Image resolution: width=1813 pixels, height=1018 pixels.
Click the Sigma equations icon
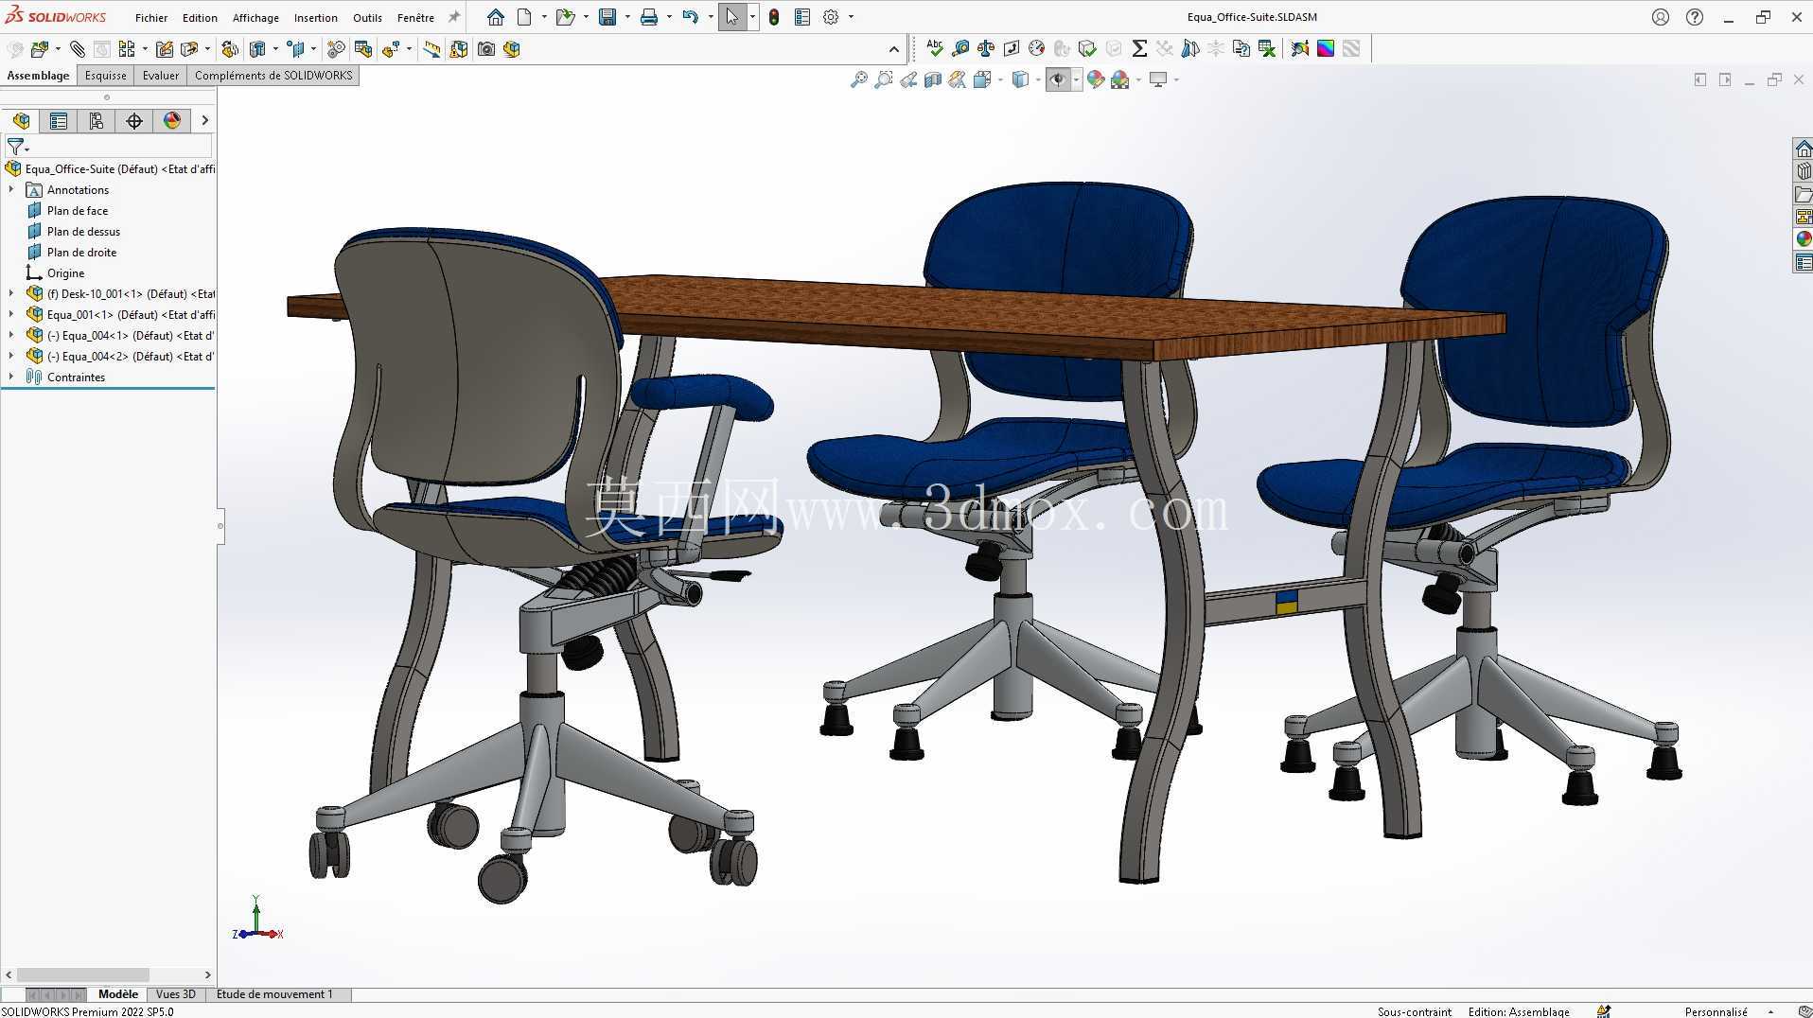(x=1139, y=48)
